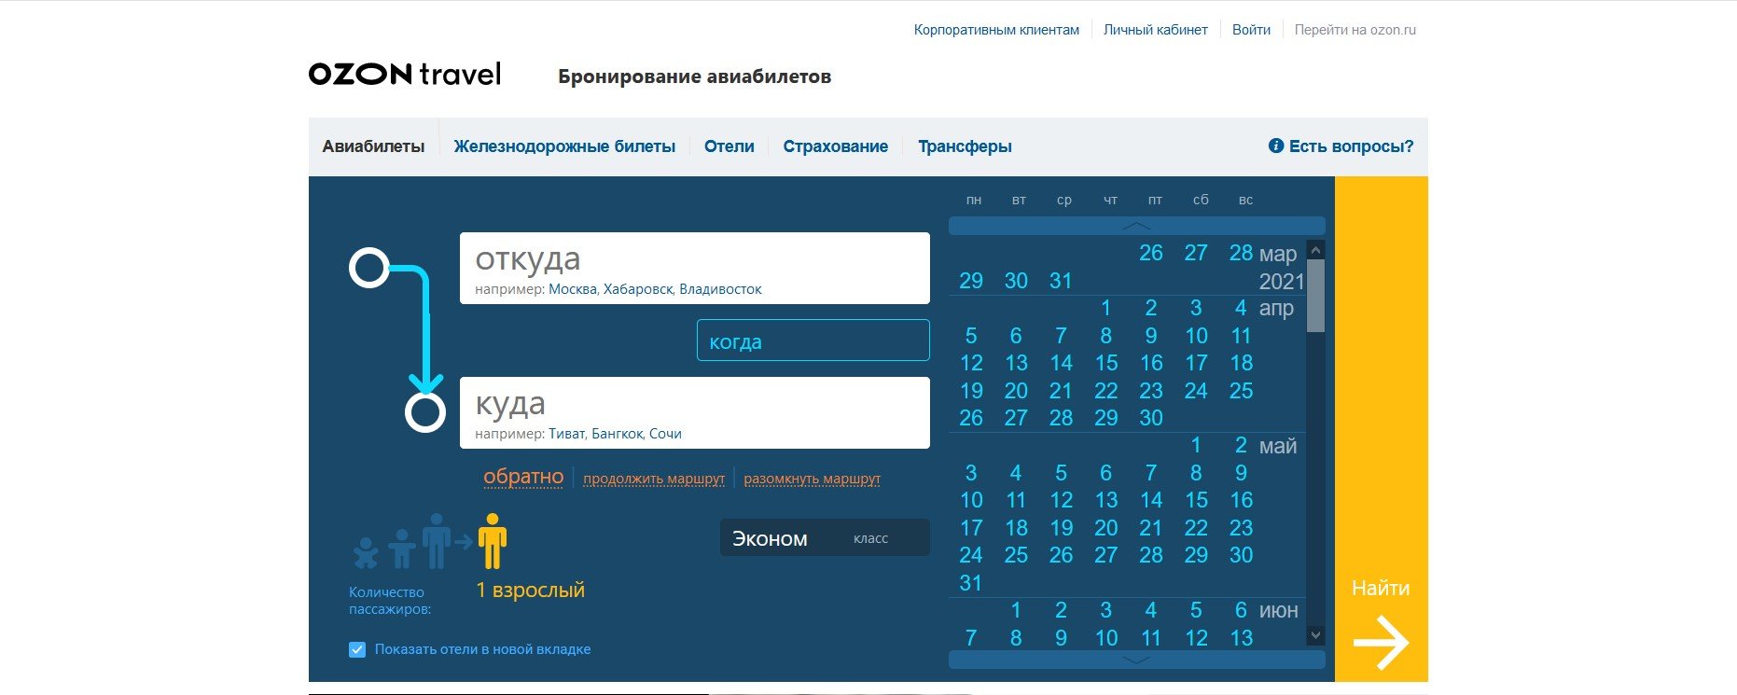Click the calendar scrollbar thumb

[1316, 296]
